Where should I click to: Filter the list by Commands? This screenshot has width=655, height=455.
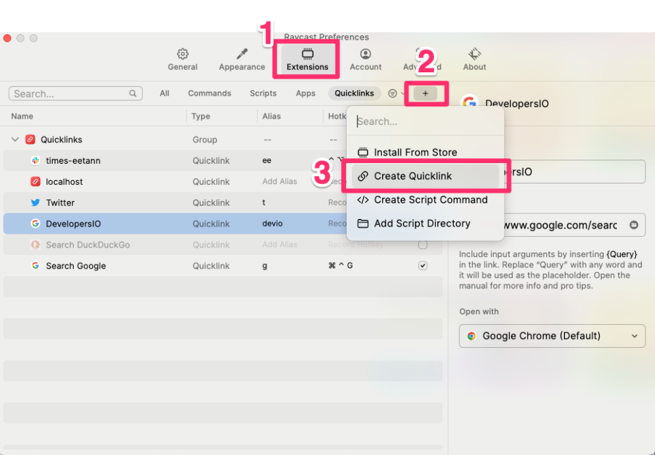(209, 93)
